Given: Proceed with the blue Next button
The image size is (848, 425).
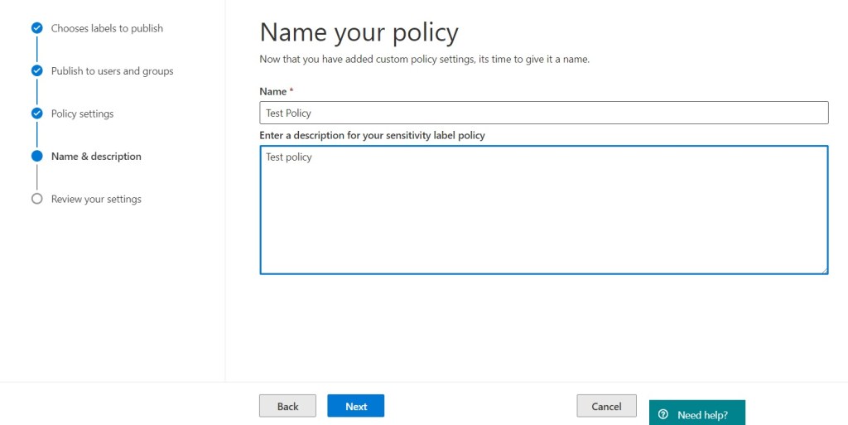Looking at the screenshot, I should point(355,406).
